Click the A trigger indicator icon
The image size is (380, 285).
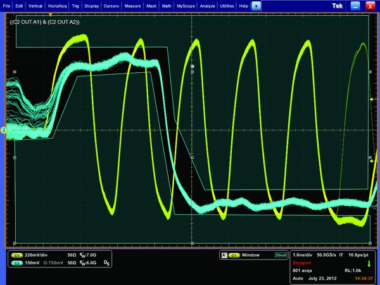coord(224,255)
